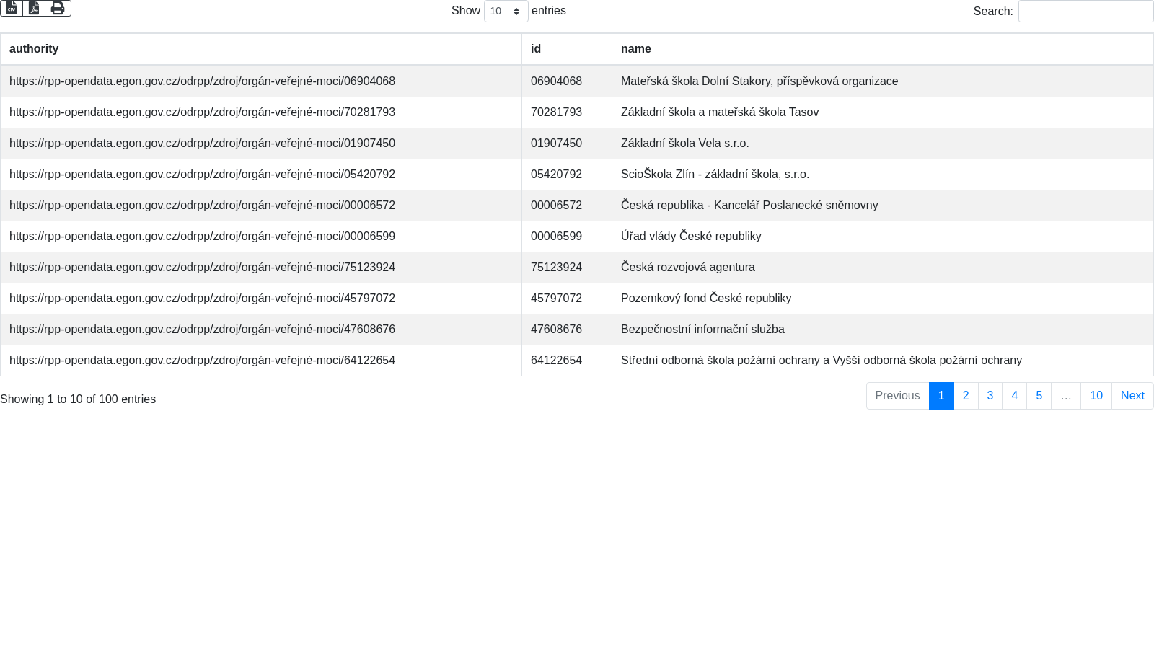The image size is (1154, 649).
Task: Export table as CSV file
Action: (12, 8)
